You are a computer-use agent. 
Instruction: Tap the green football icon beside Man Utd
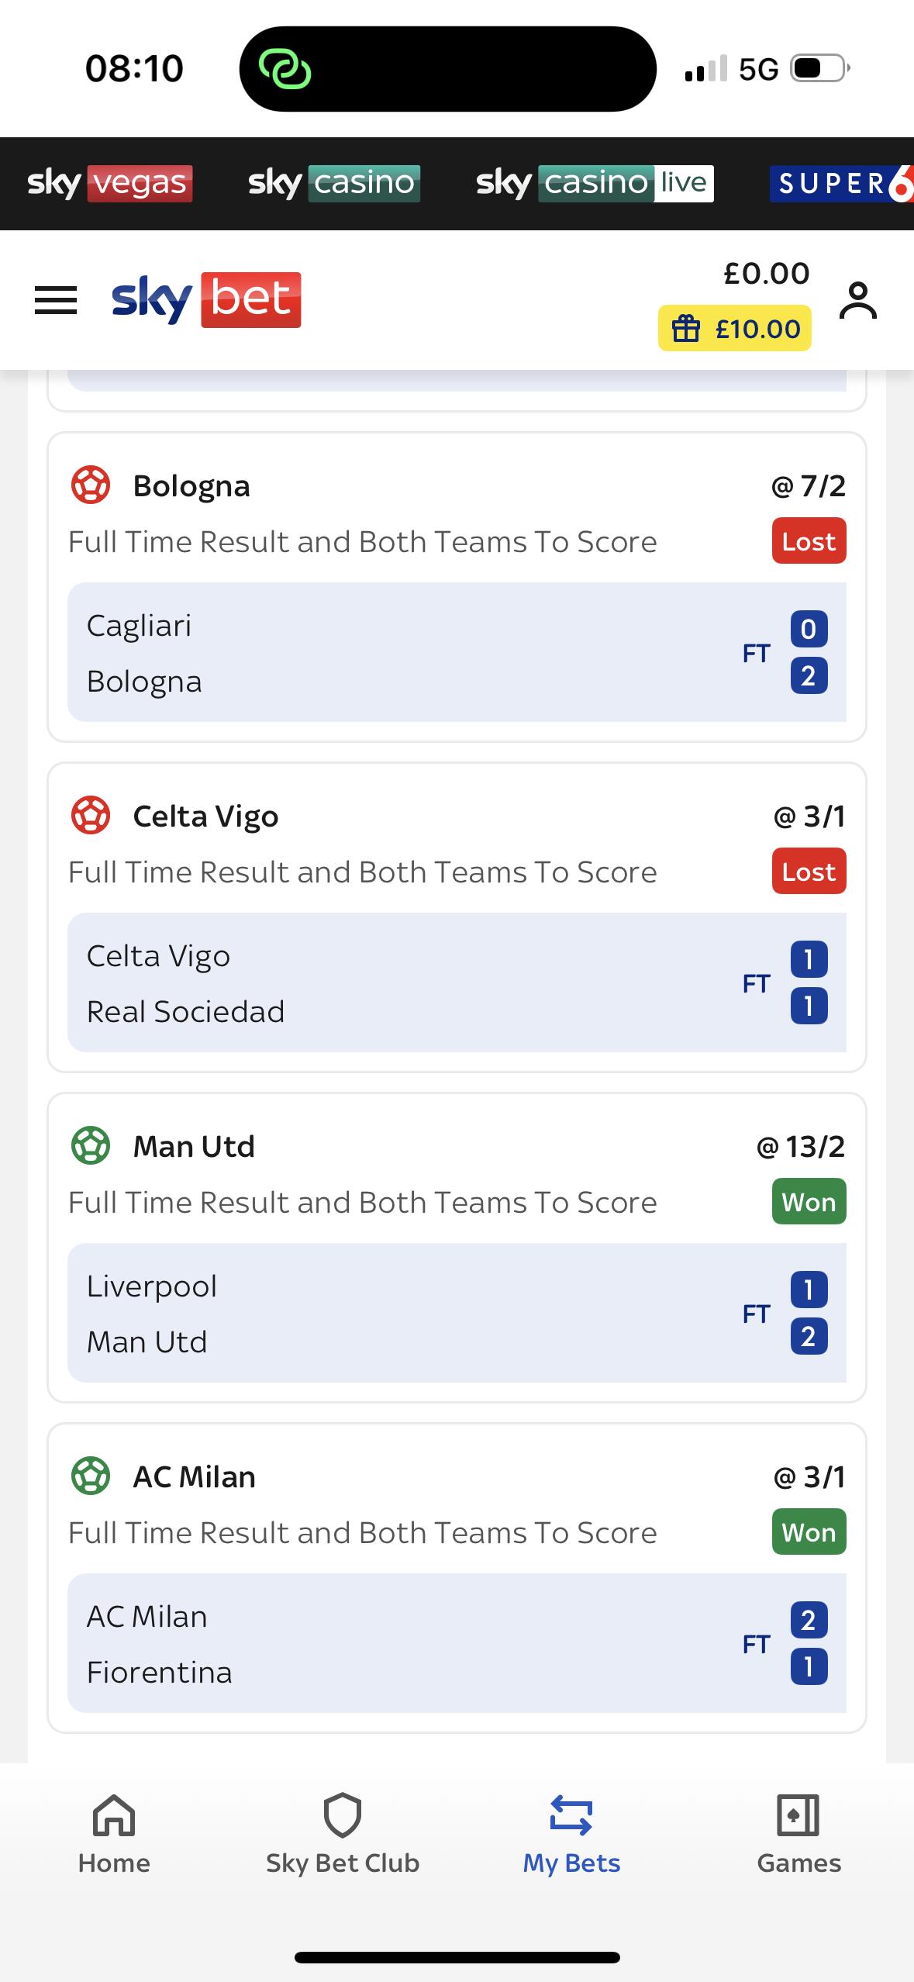pos(91,1146)
